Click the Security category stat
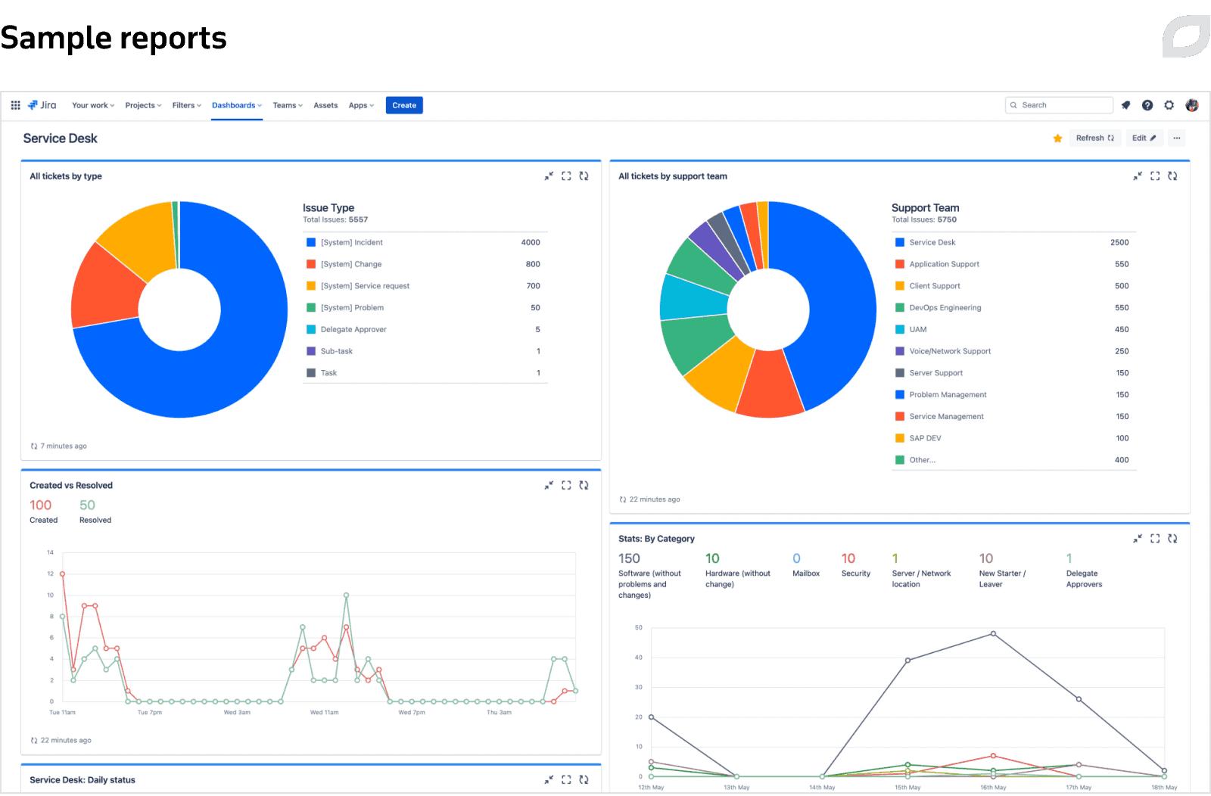This screenshot has height=796, width=1211. click(856, 564)
